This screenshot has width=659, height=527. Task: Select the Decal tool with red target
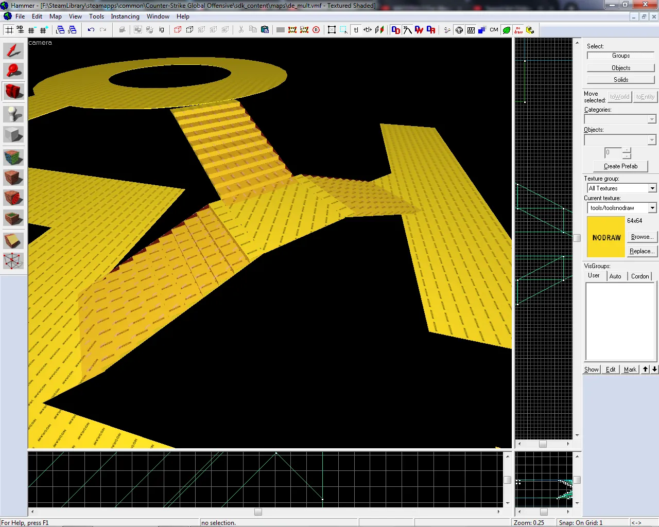[x=13, y=198]
